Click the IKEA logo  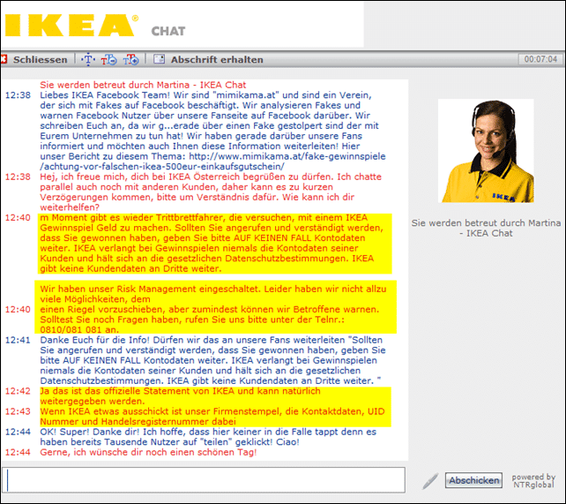pos(71,25)
